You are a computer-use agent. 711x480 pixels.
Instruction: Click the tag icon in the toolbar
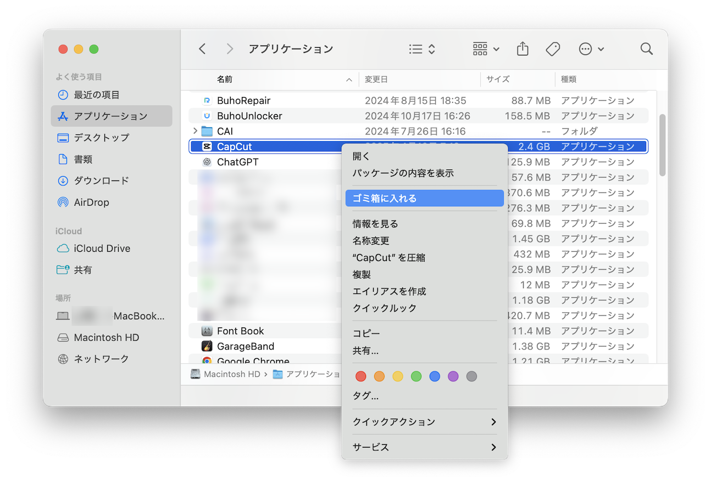point(553,49)
